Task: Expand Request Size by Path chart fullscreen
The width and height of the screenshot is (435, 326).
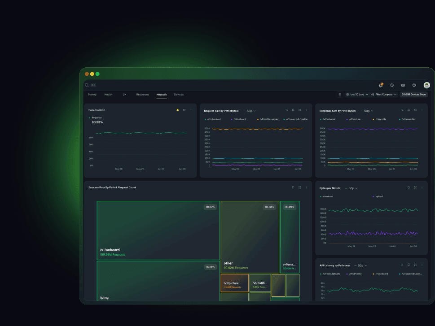Action: click(x=299, y=110)
